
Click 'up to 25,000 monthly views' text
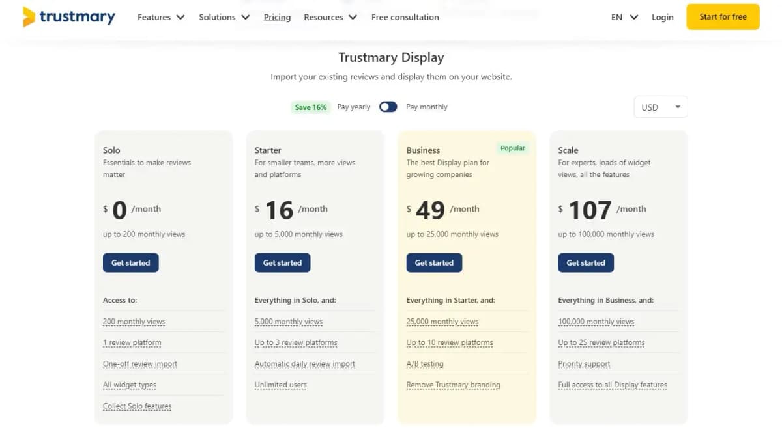[x=452, y=234]
